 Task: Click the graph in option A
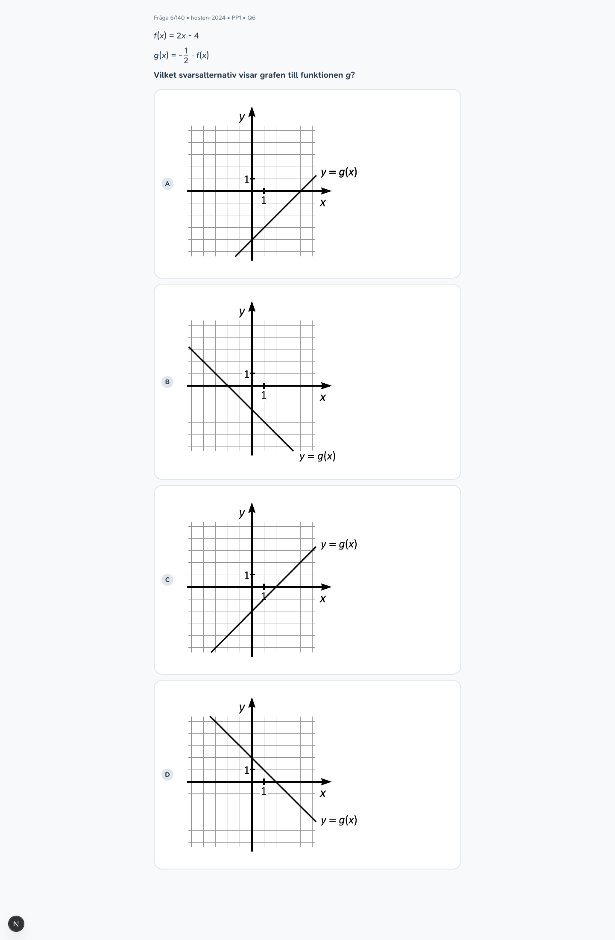coord(272,184)
